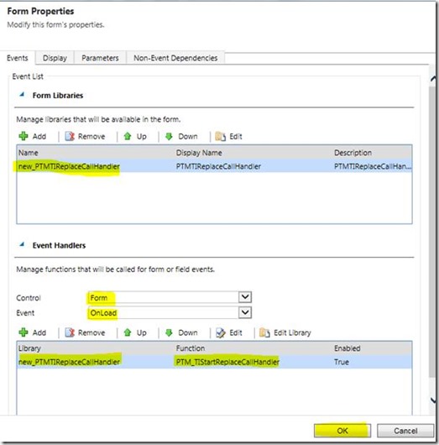The height and width of the screenshot is (445, 439).
Task: Click the Description column header
Action: pos(353,153)
